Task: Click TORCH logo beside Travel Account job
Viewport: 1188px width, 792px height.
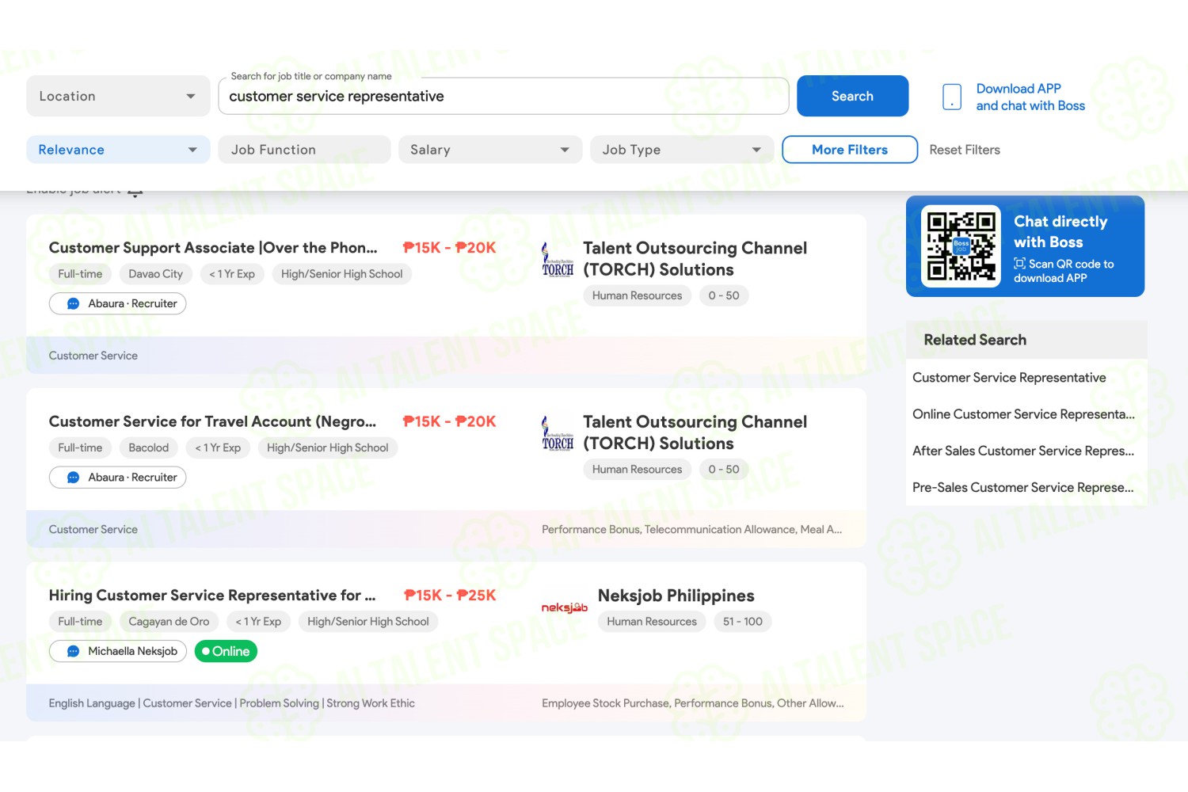Action: point(558,433)
